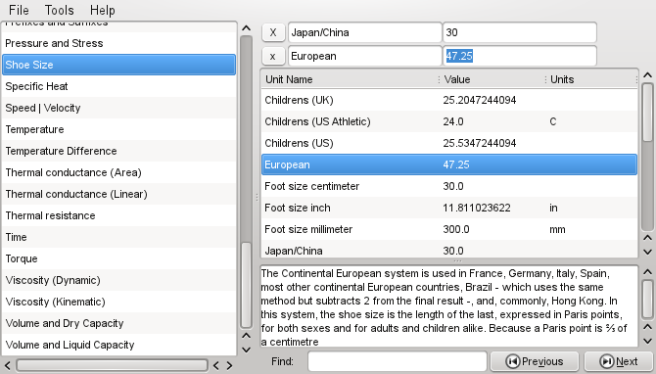Screen dimensions: 656x374
Task: Select Time category
Action: point(118,237)
